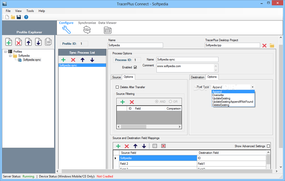The image size is (285, 181).
Task: Choose Append in Post Type list
Action: [233, 92]
